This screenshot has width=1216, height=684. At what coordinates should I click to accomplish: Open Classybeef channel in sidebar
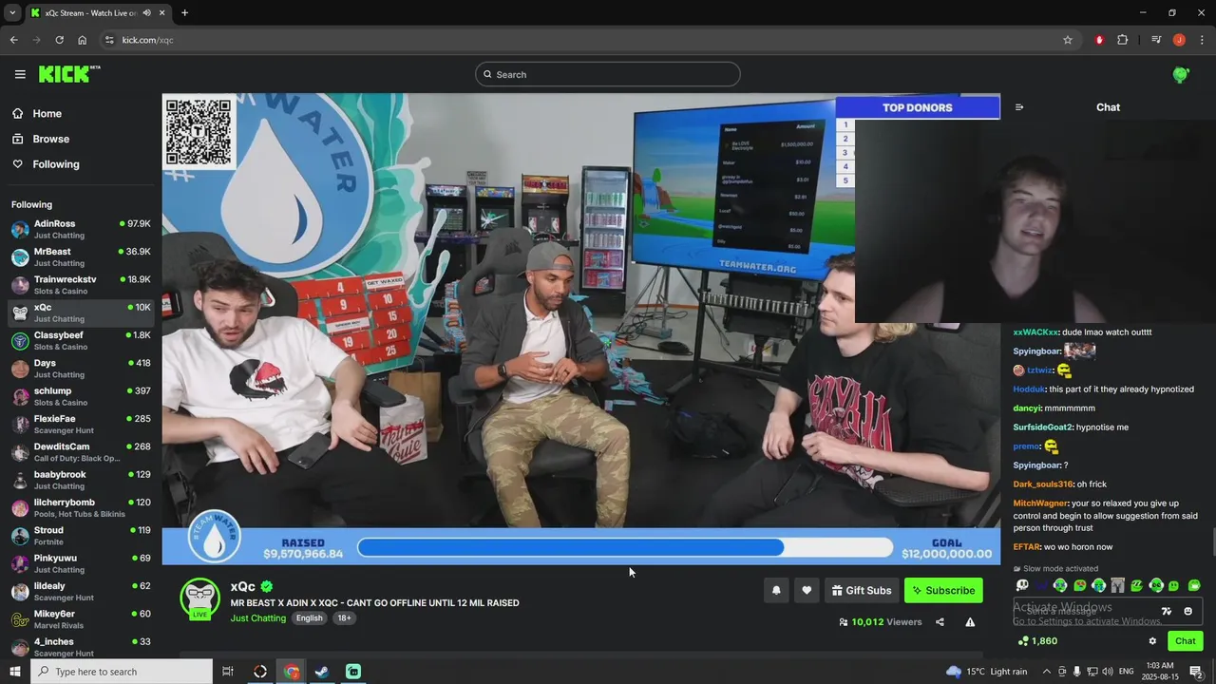[81, 340]
